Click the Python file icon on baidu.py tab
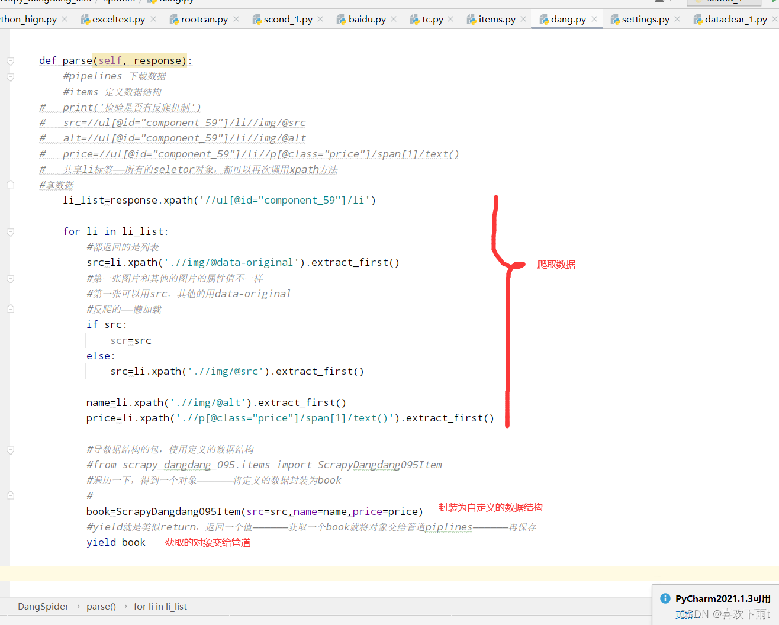 (x=342, y=20)
